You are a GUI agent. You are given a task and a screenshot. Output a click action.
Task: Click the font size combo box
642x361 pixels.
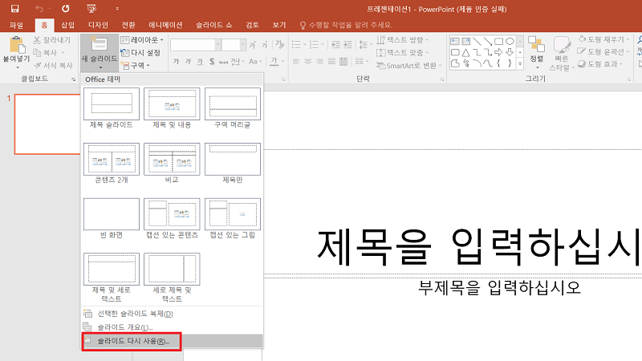(234, 45)
